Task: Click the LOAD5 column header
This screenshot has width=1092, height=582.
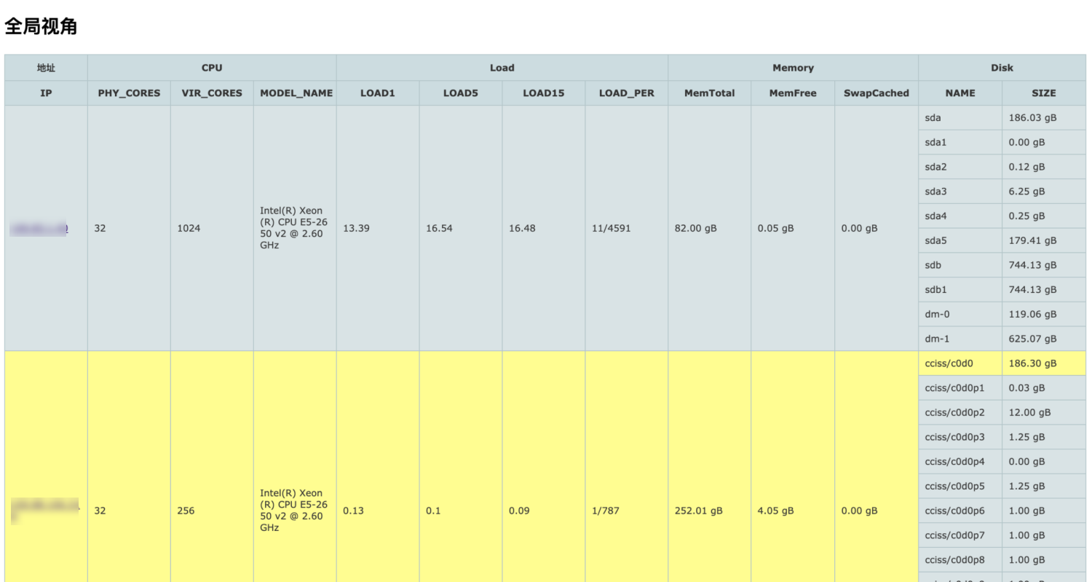Action: pos(461,93)
